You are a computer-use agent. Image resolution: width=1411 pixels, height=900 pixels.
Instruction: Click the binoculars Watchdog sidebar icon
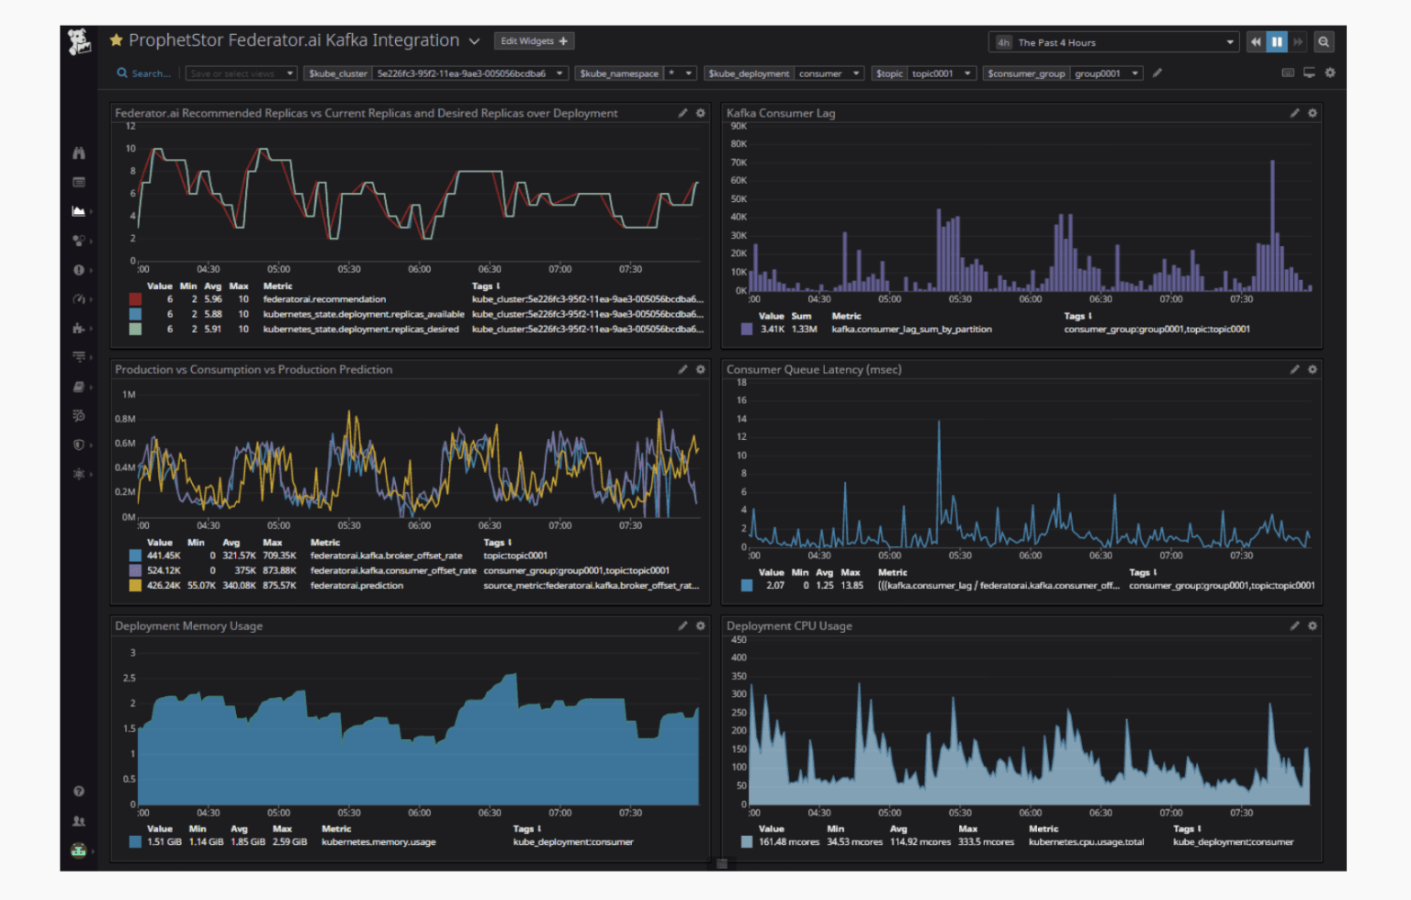(x=79, y=153)
